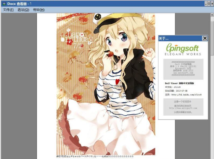Click the 'ELEGANT WORKS' tagline text
214x159 pixels.
(x=183, y=54)
